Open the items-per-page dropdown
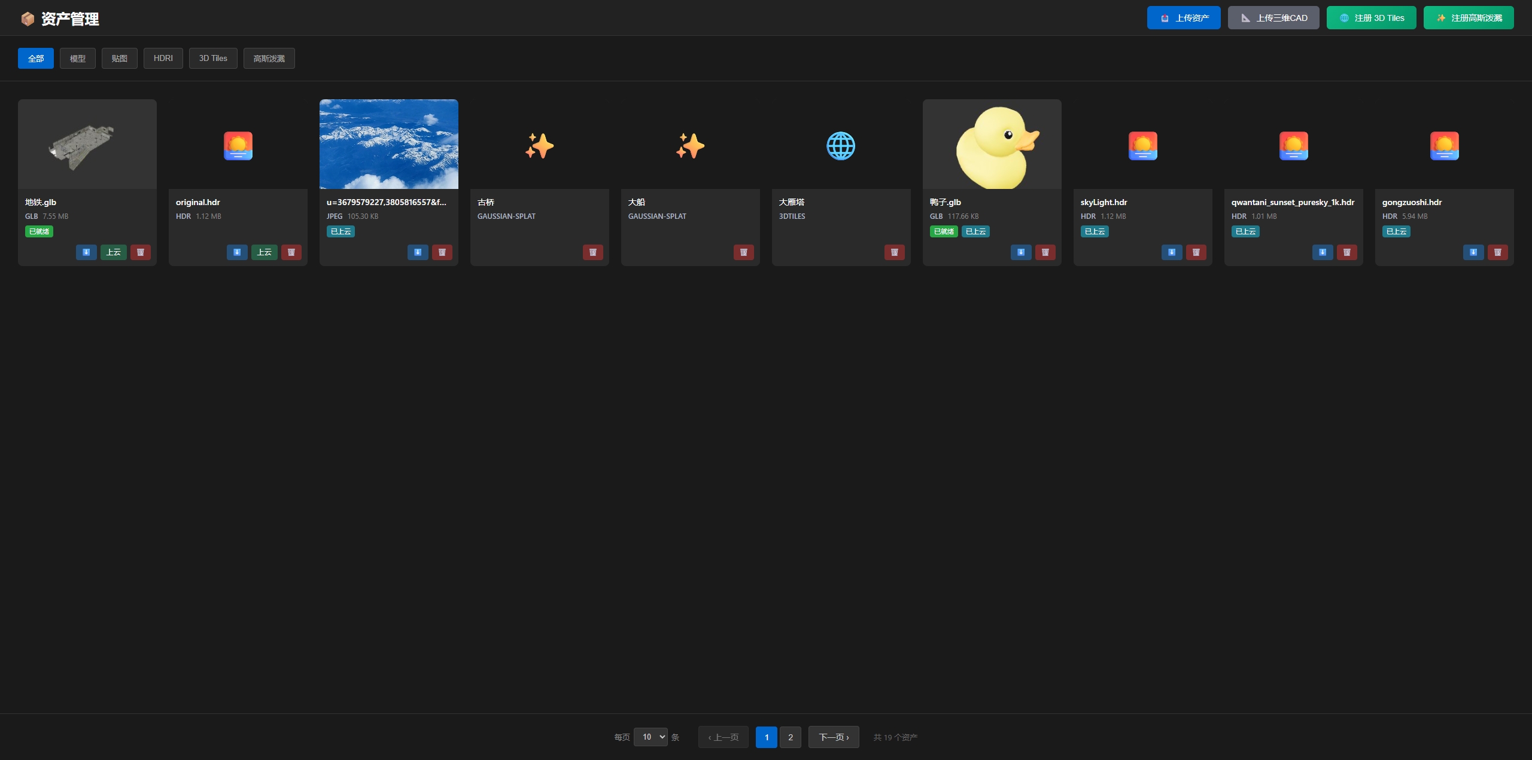 coord(651,737)
